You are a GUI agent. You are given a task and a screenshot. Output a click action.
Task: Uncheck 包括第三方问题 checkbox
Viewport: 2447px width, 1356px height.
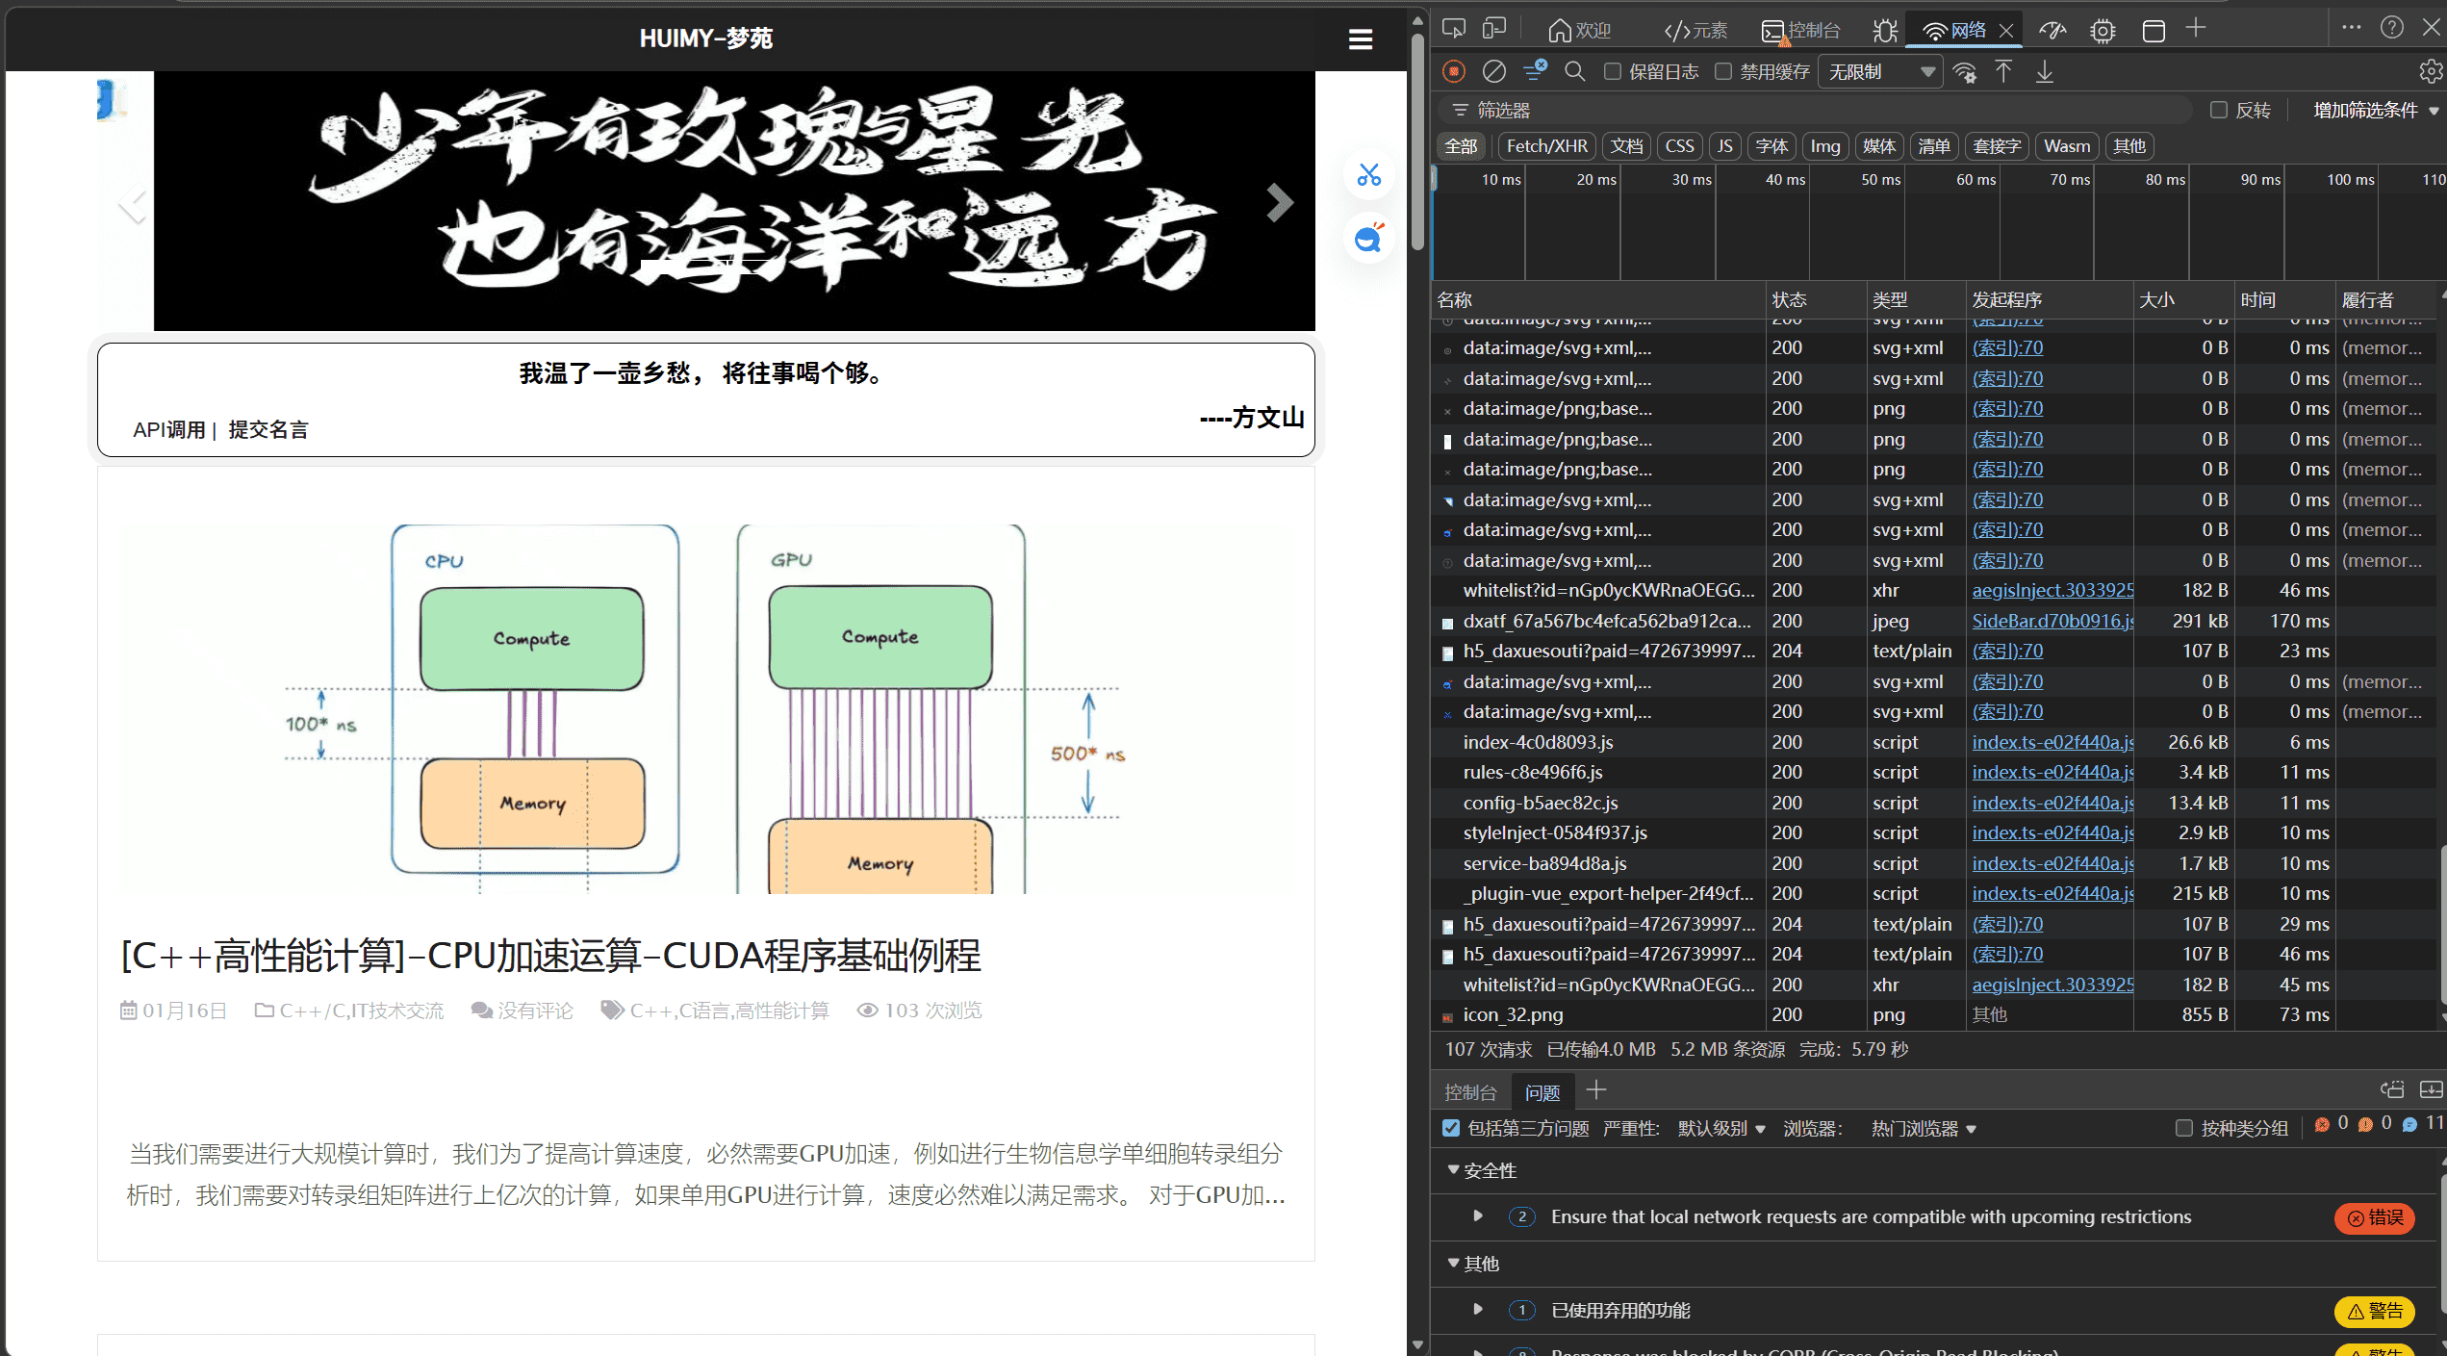point(1451,1128)
